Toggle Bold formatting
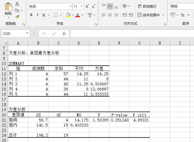This screenshot has width=194, height=142. pos(31,15)
